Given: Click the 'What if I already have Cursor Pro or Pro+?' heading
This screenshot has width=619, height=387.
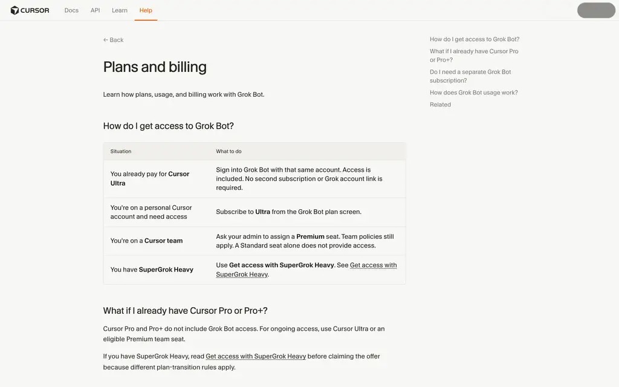Looking at the screenshot, I should click(185, 311).
